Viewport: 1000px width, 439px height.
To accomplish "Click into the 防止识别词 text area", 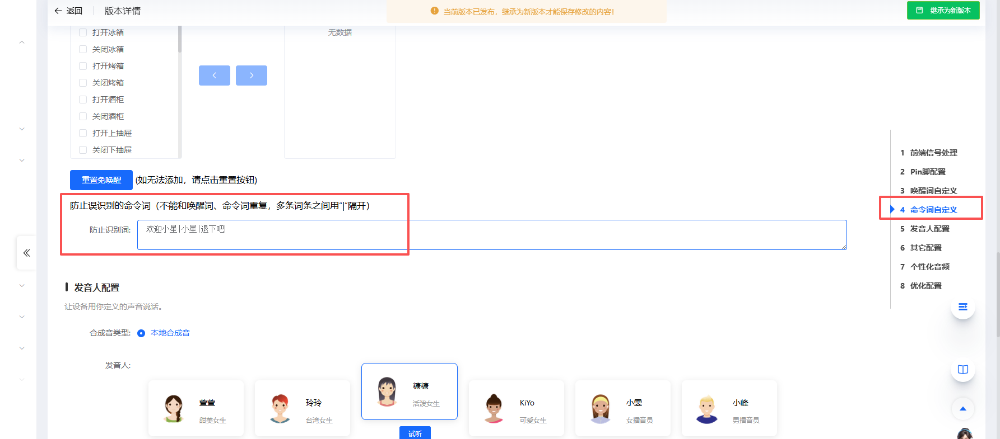I will click(492, 235).
